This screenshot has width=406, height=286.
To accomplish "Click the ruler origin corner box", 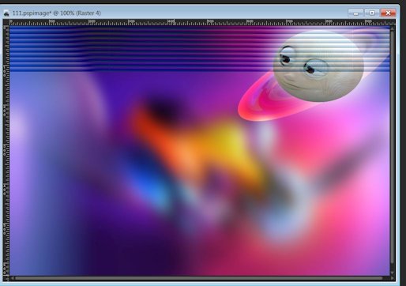I will [x=6, y=22].
